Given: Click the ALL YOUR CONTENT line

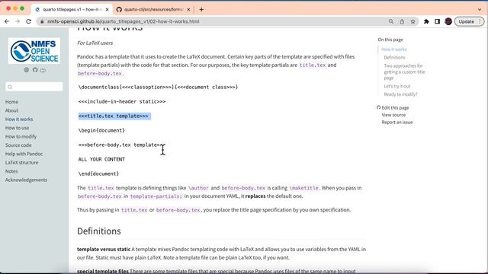Looking at the screenshot, I should (x=101, y=159).
